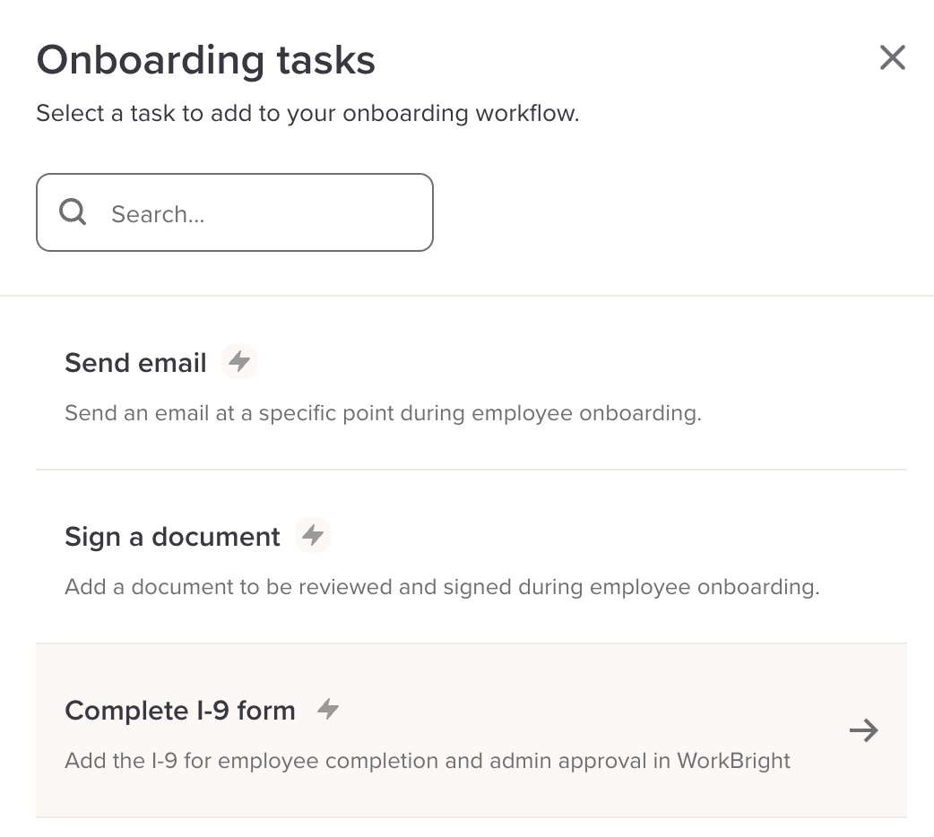The image size is (934, 837).
Task: Click the lightning bolt beside Sign a document
Action: 312,536
